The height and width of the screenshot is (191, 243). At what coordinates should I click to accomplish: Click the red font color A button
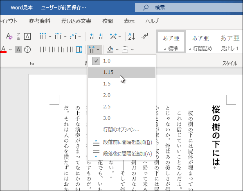[x=3, y=49]
